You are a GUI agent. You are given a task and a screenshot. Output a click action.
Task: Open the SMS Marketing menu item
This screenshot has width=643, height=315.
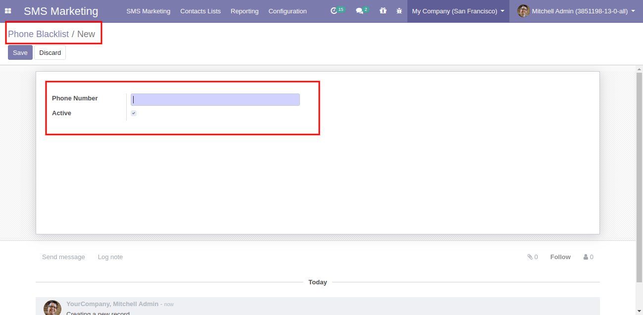pyautogui.click(x=148, y=11)
